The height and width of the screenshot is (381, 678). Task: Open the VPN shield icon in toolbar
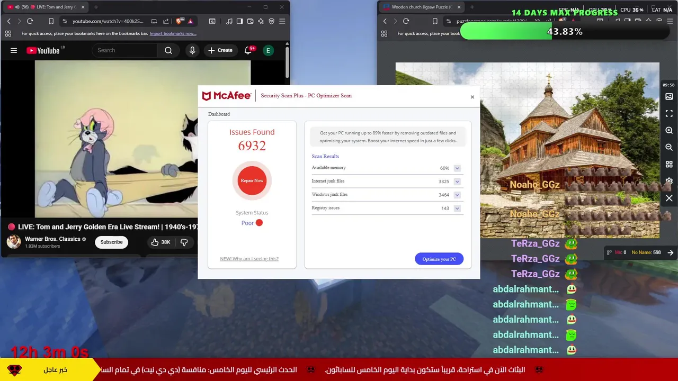point(271,21)
